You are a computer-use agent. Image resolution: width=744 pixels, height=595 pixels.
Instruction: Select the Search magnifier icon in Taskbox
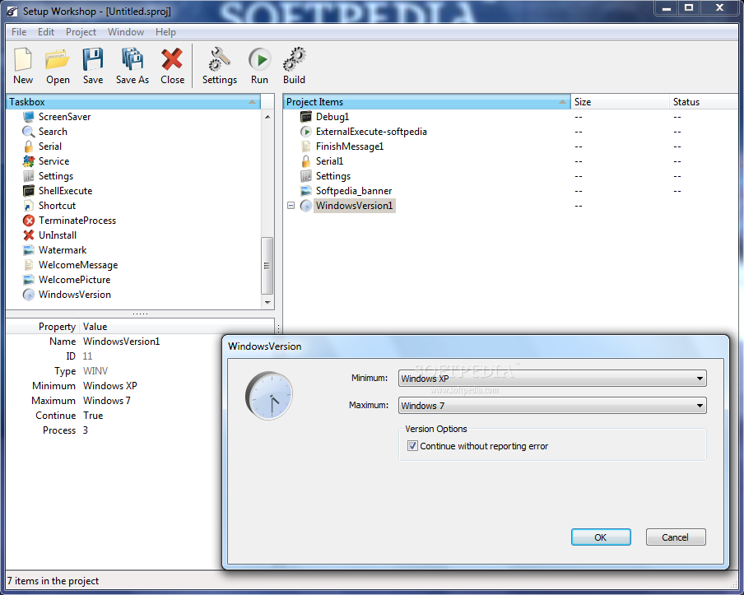tap(29, 132)
